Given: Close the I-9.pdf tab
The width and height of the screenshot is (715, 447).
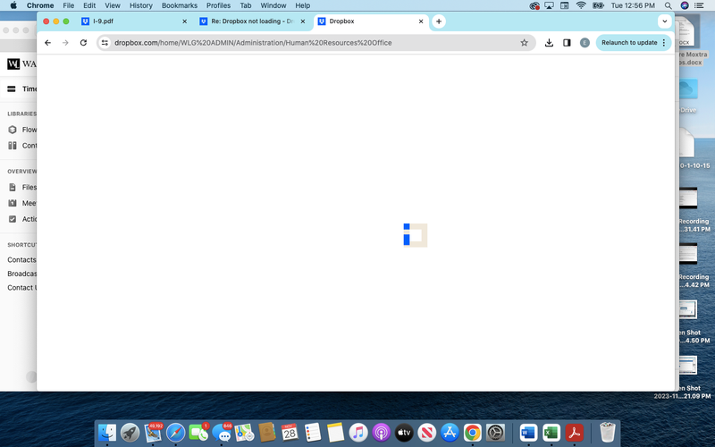Looking at the screenshot, I should (x=184, y=21).
